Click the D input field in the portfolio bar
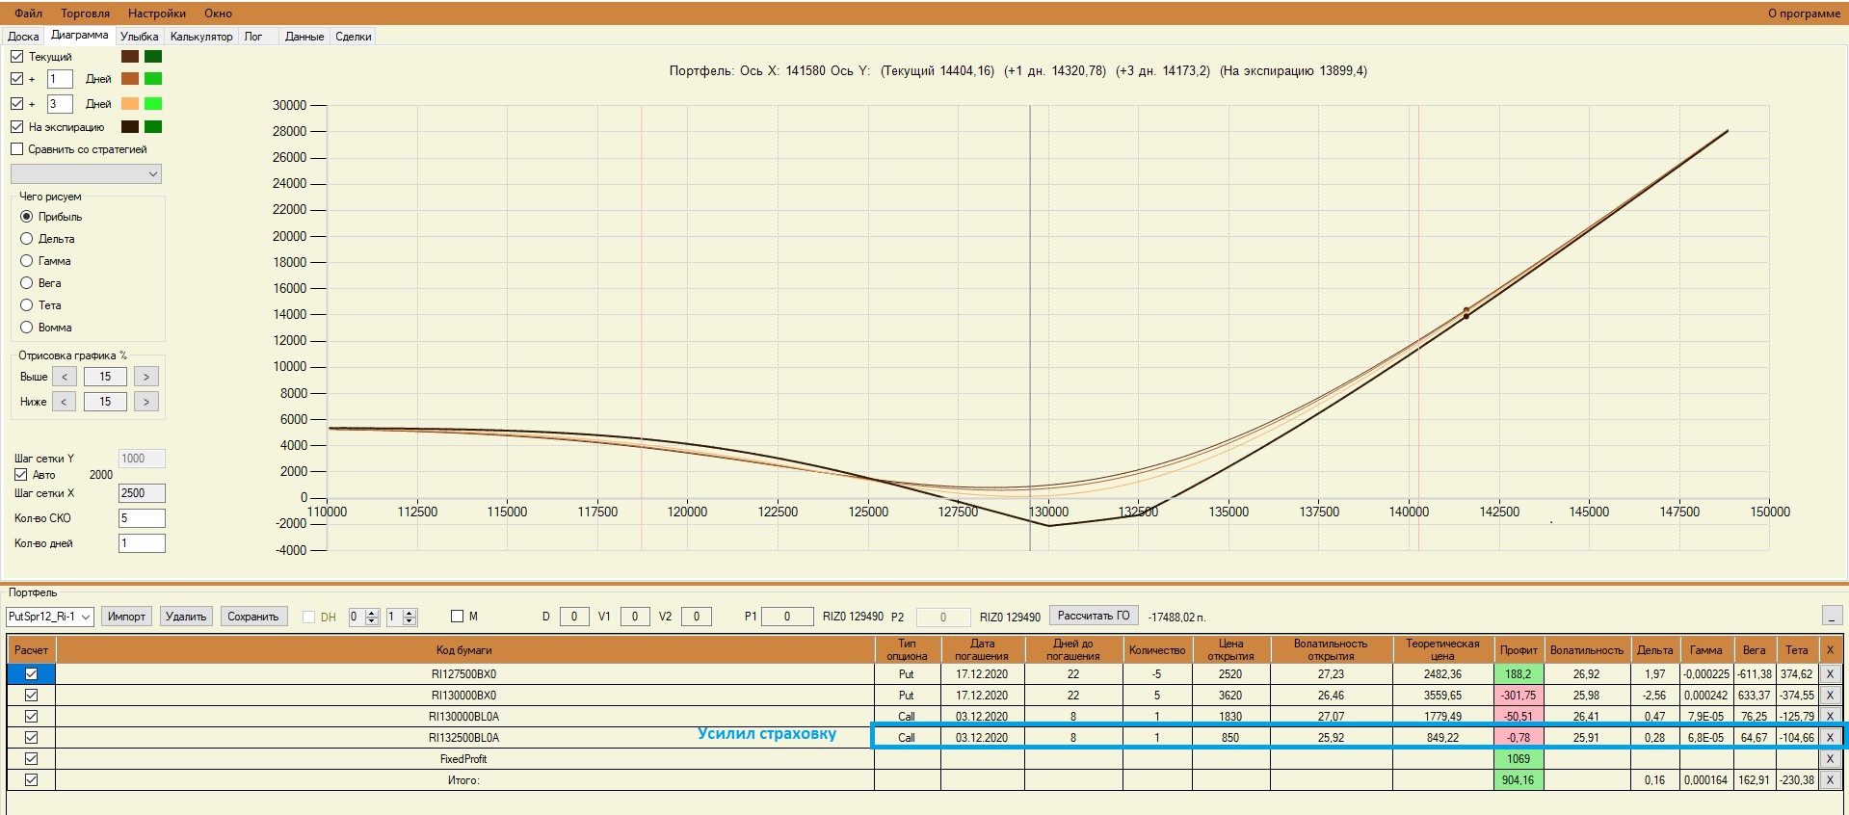The width and height of the screenshot is (1849, 815). click(x=574, y=617)
